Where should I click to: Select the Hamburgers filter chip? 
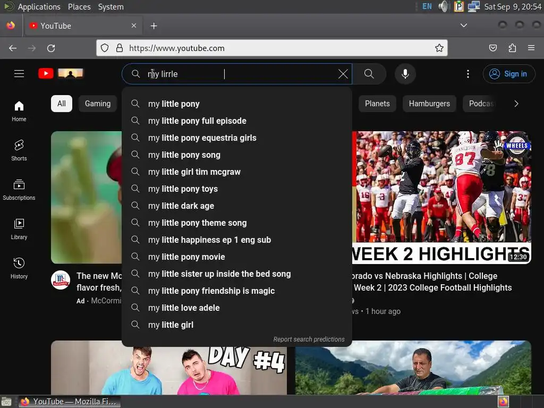429,104
